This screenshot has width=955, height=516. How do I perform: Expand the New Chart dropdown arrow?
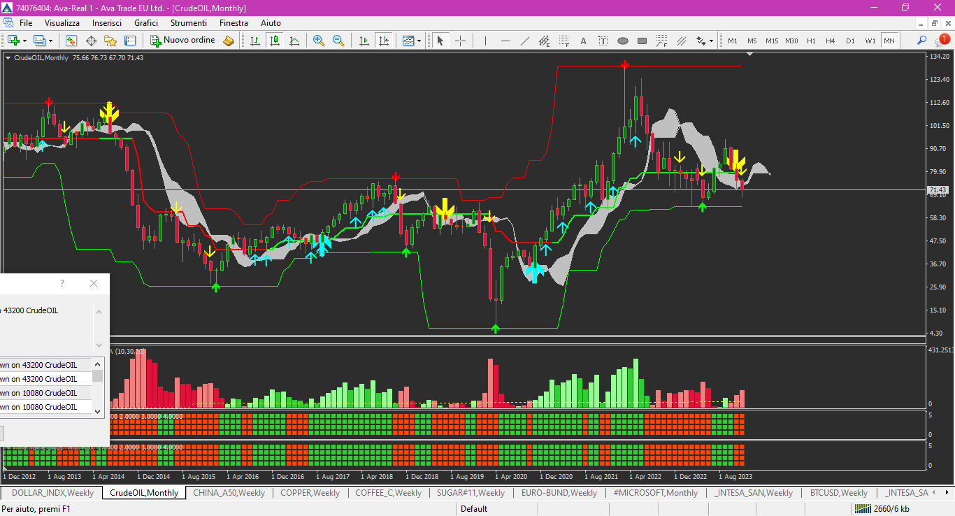[x=24, y=41]
